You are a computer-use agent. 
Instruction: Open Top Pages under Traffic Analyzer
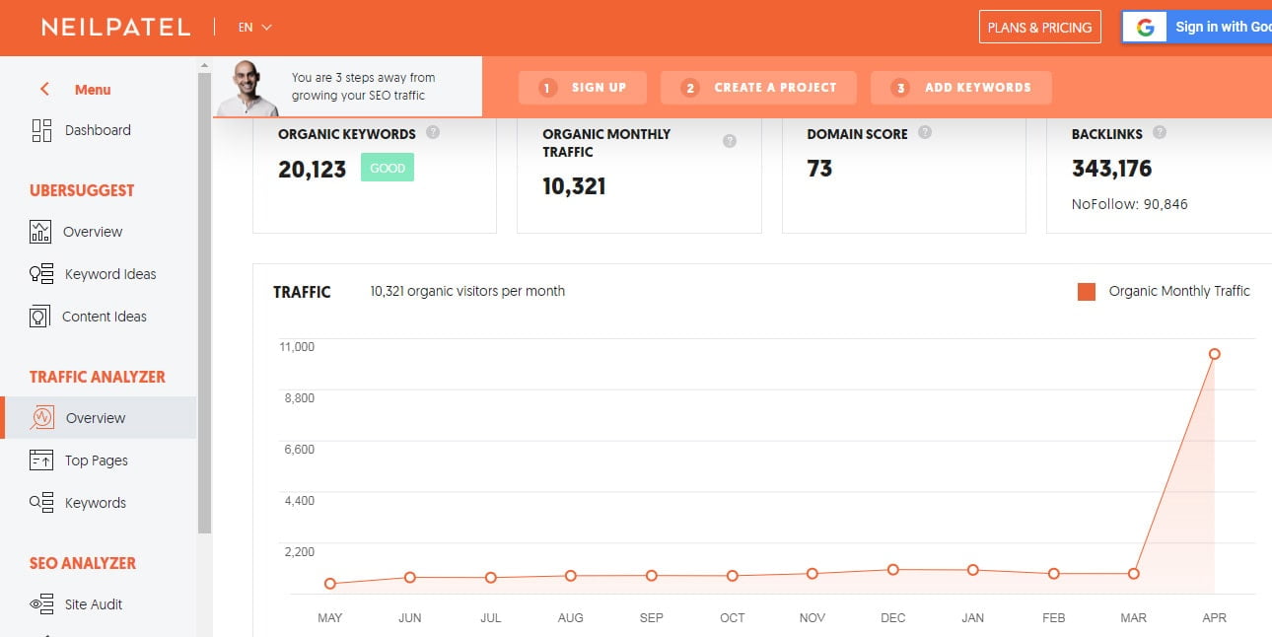point(98,460)
